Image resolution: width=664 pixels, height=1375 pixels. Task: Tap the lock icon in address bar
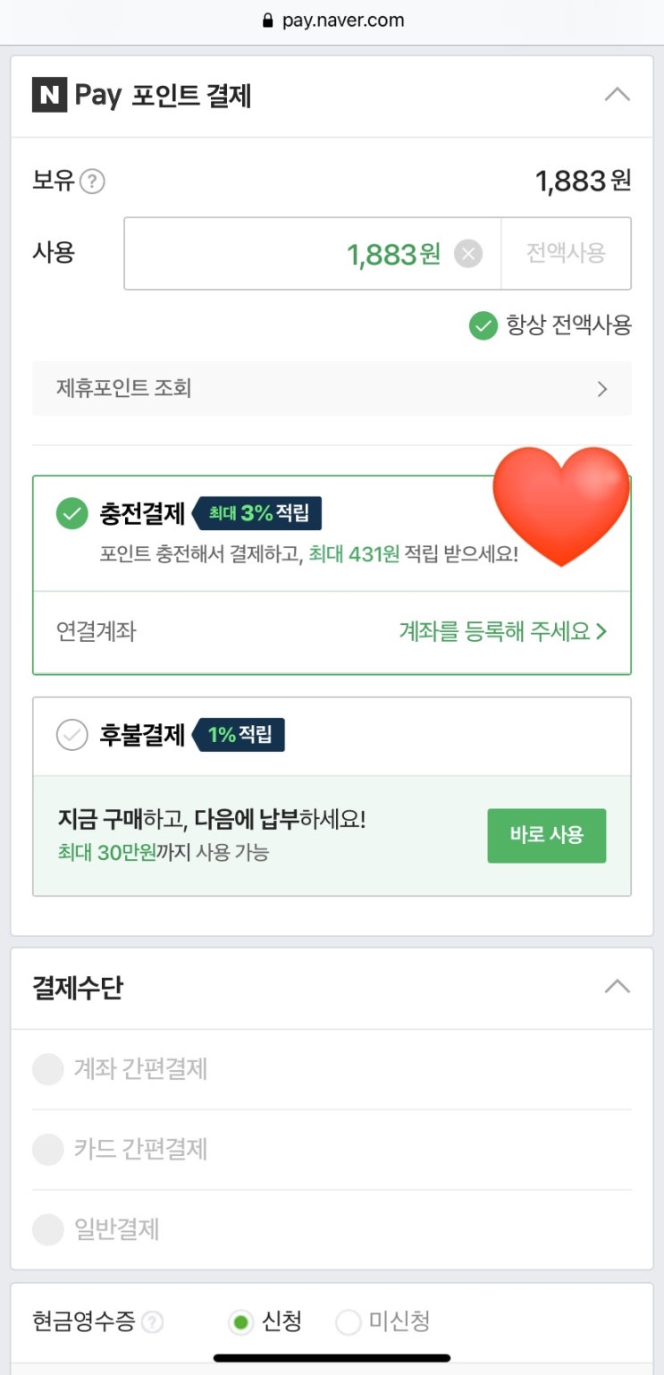[x=267, y=21]
